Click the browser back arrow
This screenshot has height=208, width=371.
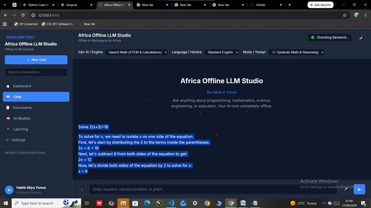click(x=6, y=15)
